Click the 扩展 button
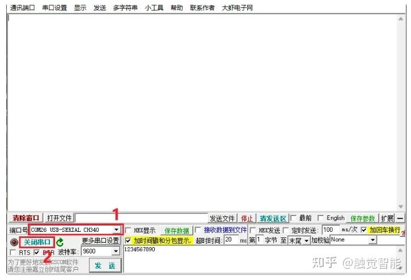The width and height of the screenshot is (411, 280). (x=387, y=218)
